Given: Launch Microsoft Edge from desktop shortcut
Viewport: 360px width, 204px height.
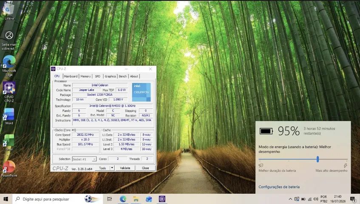Looking at the screenshot, I should 9,65.
